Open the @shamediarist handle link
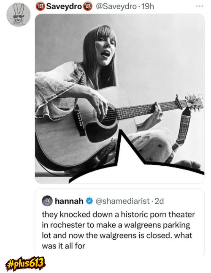 [x=122, y=201]
